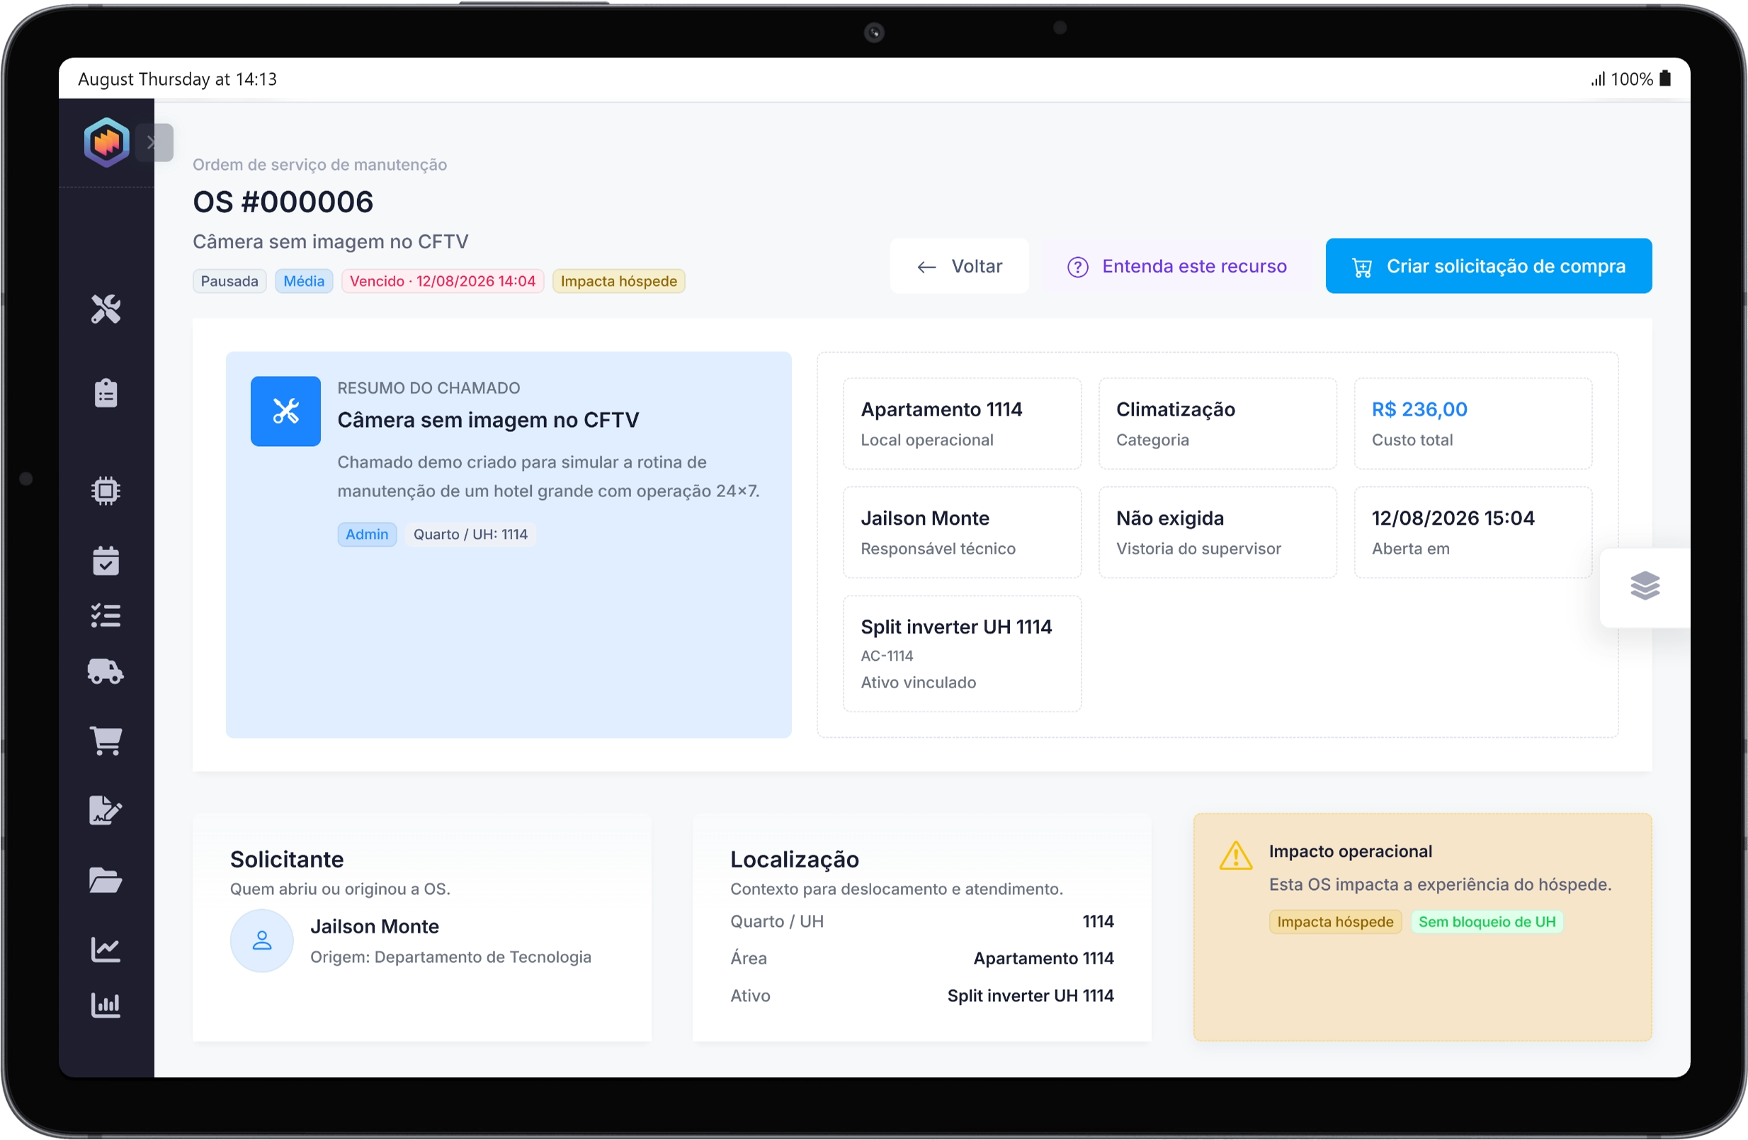Click the OS #000006 title
The width and height of the screenshot is (1748, 1140).
(x=283, y=202)
